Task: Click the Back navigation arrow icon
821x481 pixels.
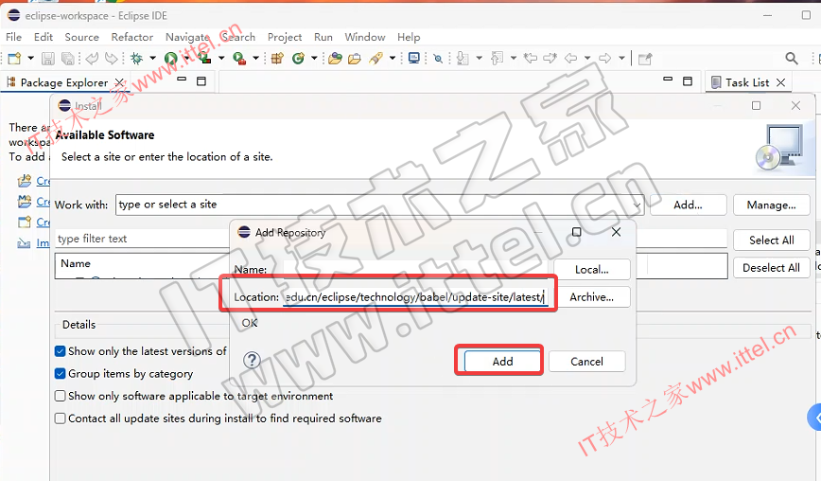Action: [x=570, y=58]
